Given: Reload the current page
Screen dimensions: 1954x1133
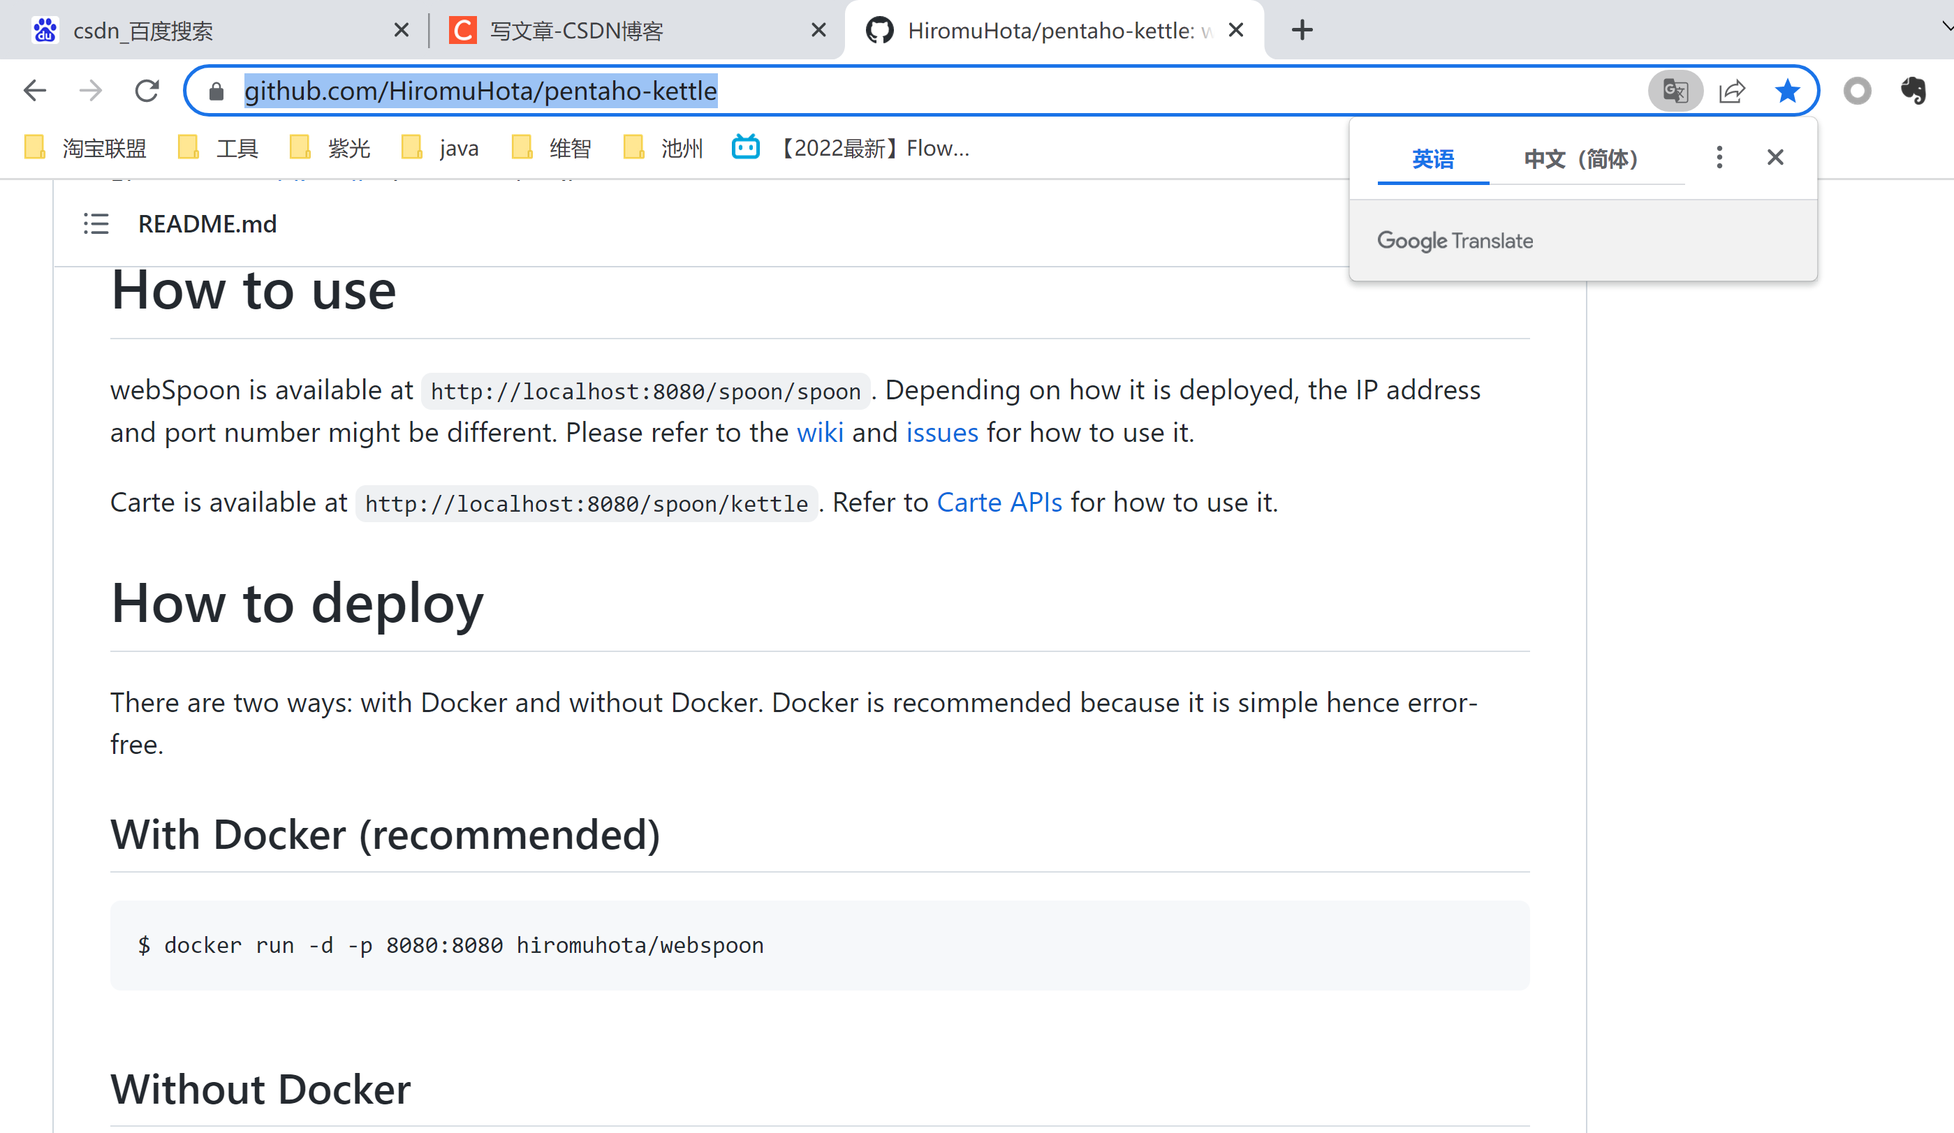Looking at the screenshot, I should pyautogui.click(x=147, y=91).
